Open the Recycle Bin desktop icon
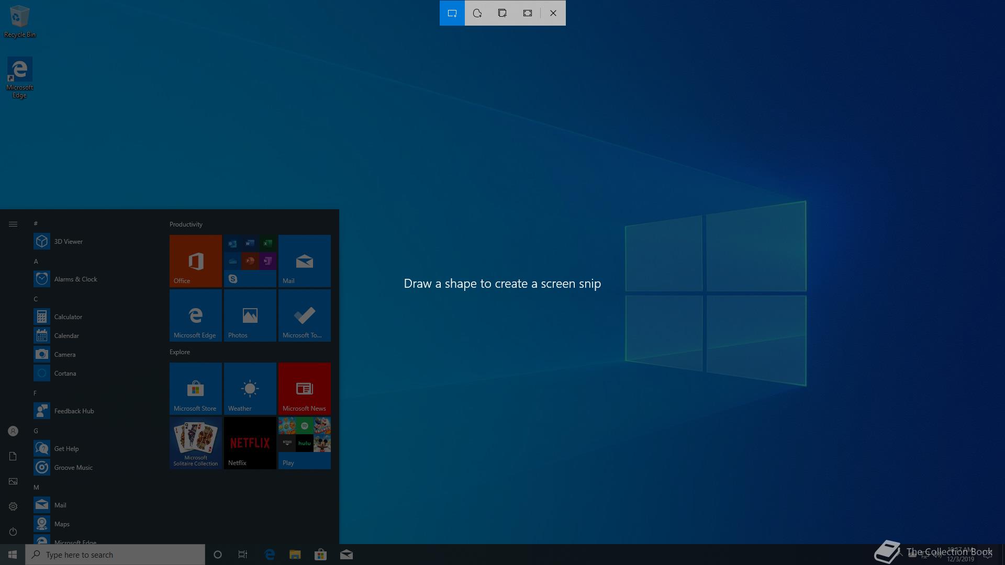 [x=20, y=21]
